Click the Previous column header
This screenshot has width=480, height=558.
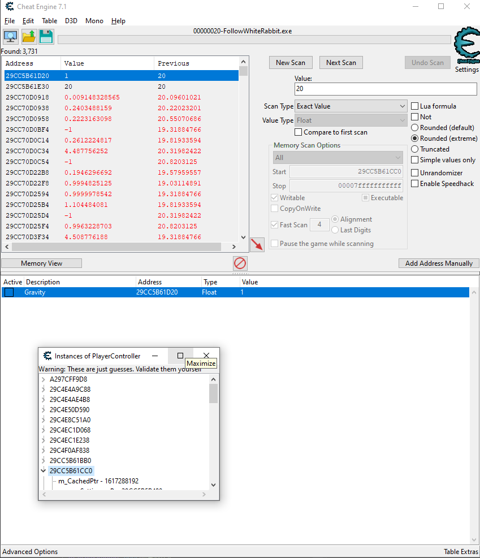(196, 63)
